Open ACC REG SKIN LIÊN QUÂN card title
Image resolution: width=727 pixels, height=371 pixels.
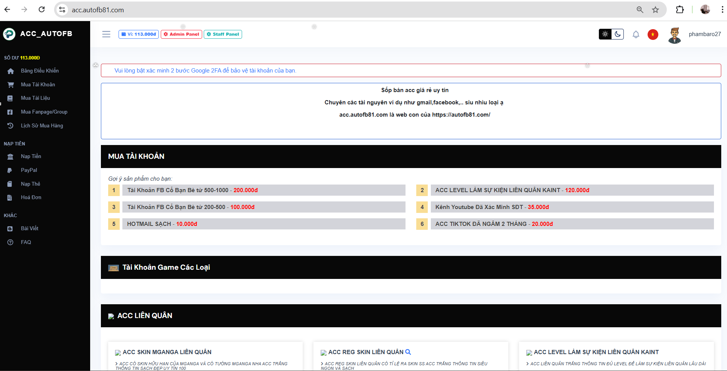point(366,352)
